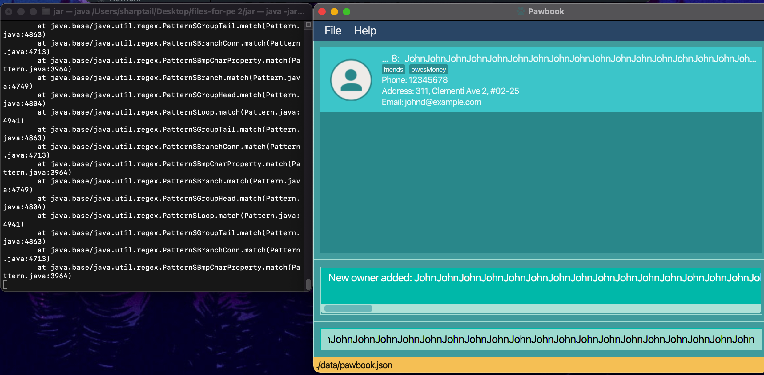Close the Pawbook window with red button
This screenshot has width=764, height=375.
[322, 12]
